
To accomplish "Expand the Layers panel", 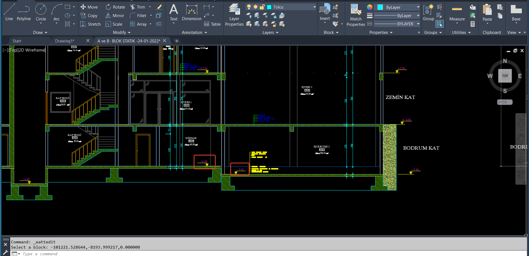I will pyautogui.click(x=270, y=33).
